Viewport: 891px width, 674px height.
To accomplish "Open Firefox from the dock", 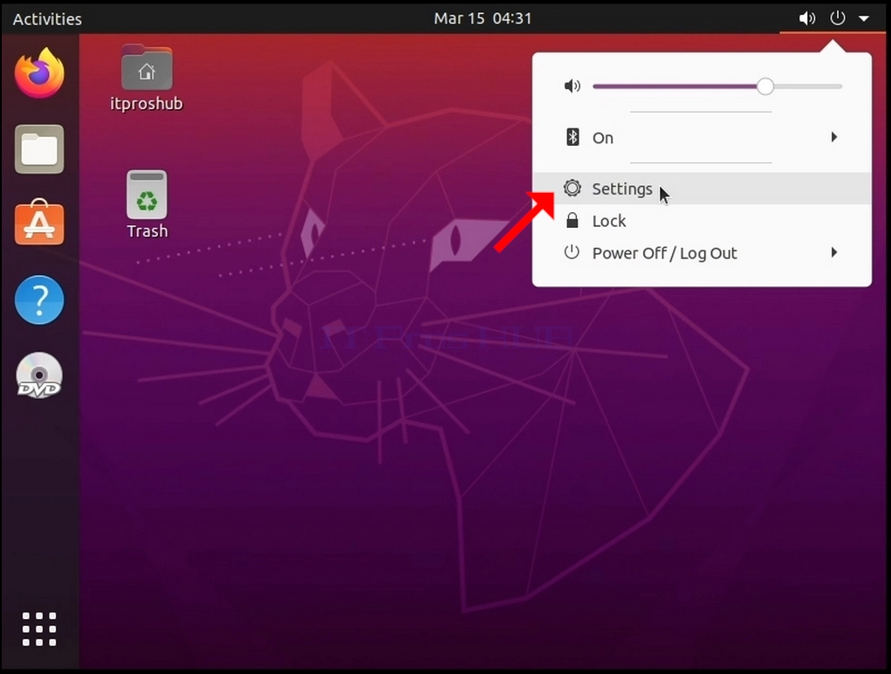I will click(39, 73).
